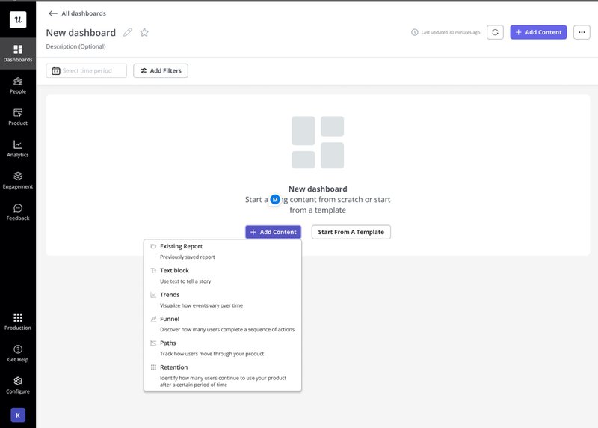The image size is (598, 428).
Task: Click the Get Help icon
Action: pos(18,353)
